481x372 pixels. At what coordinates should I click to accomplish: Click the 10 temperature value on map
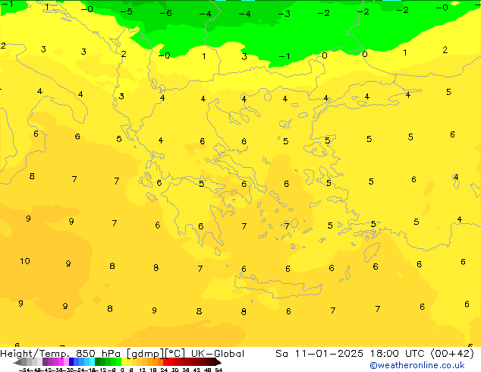tap(25, 261)
